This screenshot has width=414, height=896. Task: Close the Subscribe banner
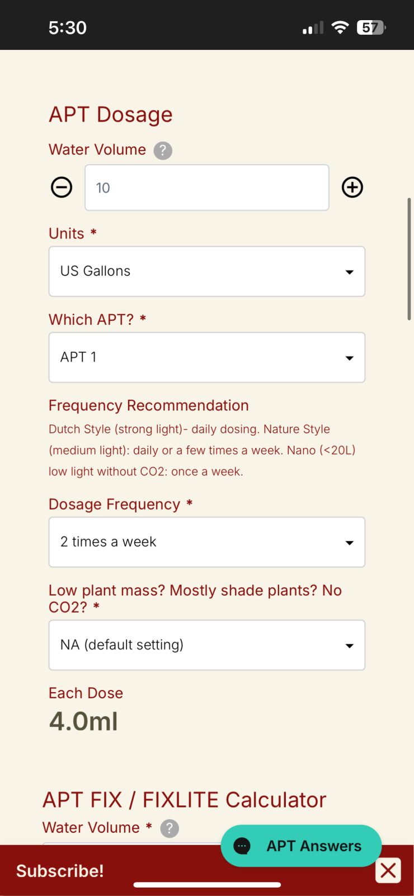tap(388, 870)
